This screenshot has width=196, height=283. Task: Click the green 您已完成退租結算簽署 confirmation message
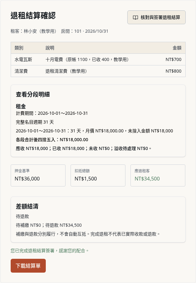pos(50,251)
